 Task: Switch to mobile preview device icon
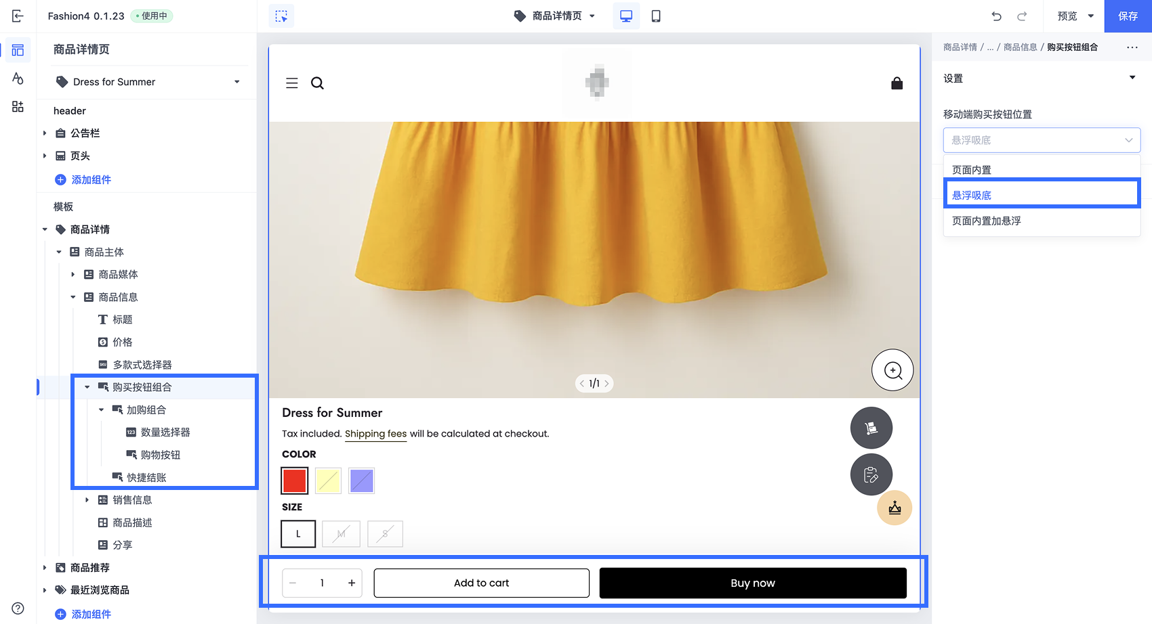click(x=655, y=16)
